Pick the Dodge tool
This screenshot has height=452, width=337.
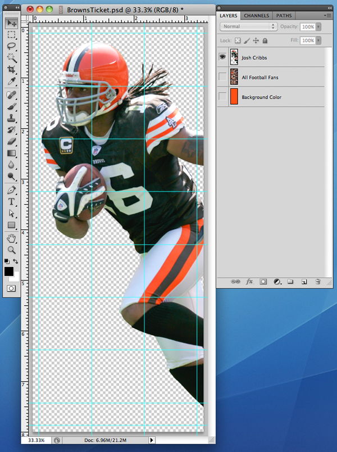[x=12, y=177]
